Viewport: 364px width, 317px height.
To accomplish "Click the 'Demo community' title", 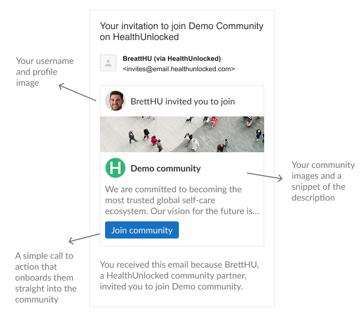I will (165, 168).
